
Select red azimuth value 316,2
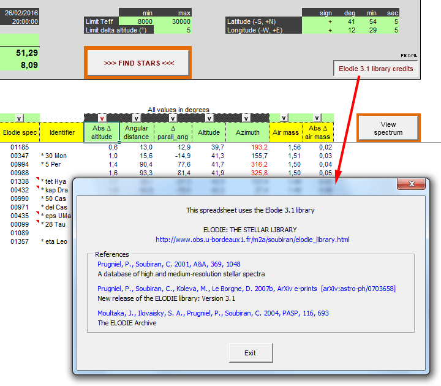point(247,164)
